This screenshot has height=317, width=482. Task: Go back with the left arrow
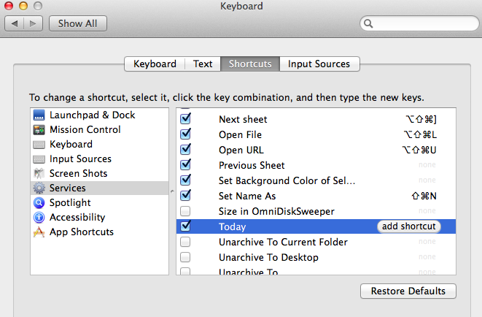pyautogui.click(x=16, y=23)
